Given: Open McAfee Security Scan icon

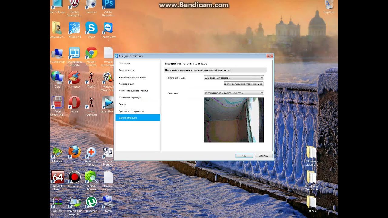Looking at the screenshot, I should pos(74,8).
